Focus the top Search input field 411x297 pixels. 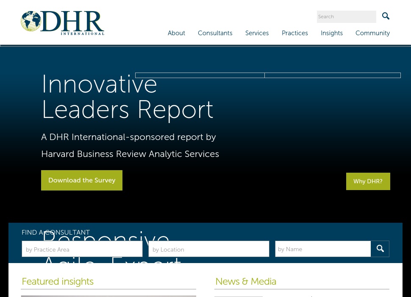(346, 17)
